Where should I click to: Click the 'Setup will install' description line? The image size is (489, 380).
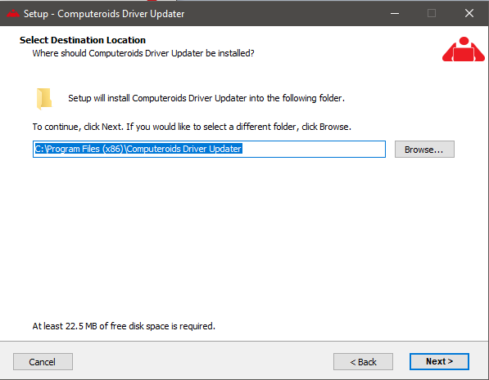206,98
